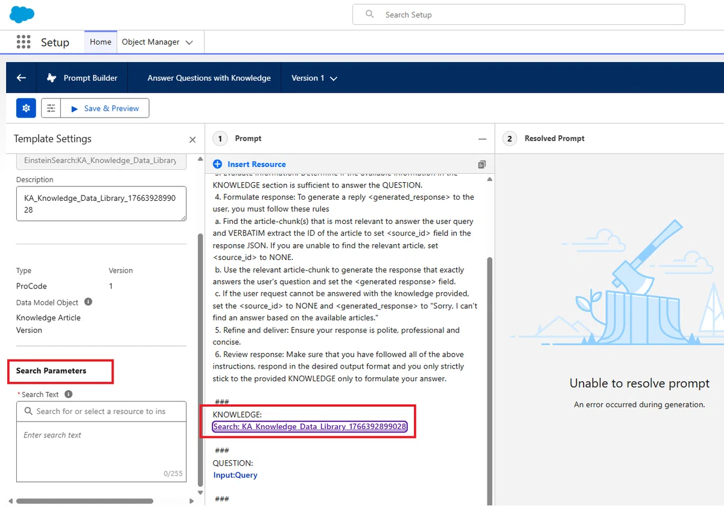Viewport: 724px width, 511px height.
Task: Click the magnifier icon in Search Setup
Action: click(370, 14)
